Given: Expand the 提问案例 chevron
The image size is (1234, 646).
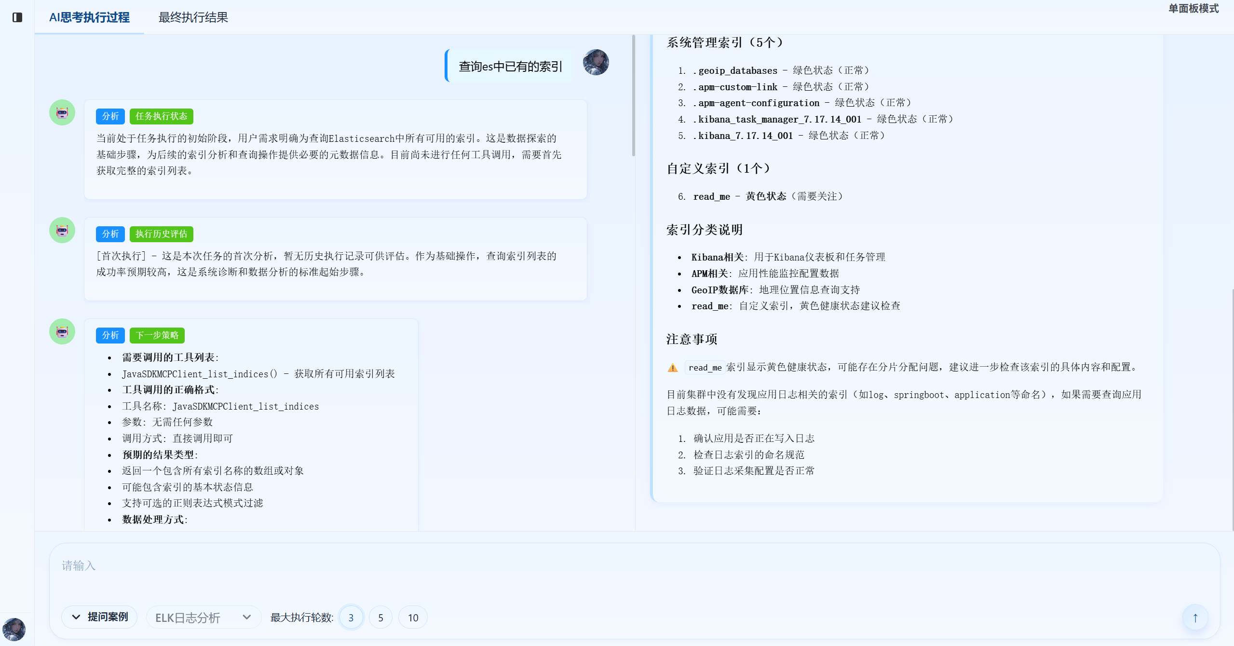Looking at the screenshot, I should click(76, 617).
